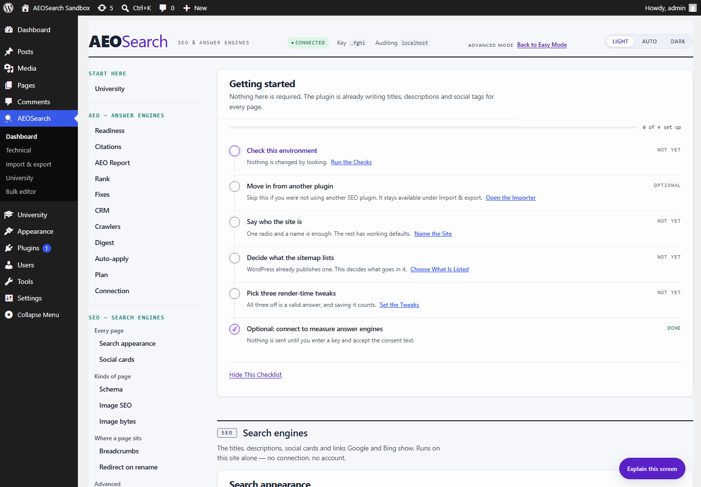This screenshot has height=487, width=701.
Task: Click Back to Easy Mode link
Action: [542, 45]
